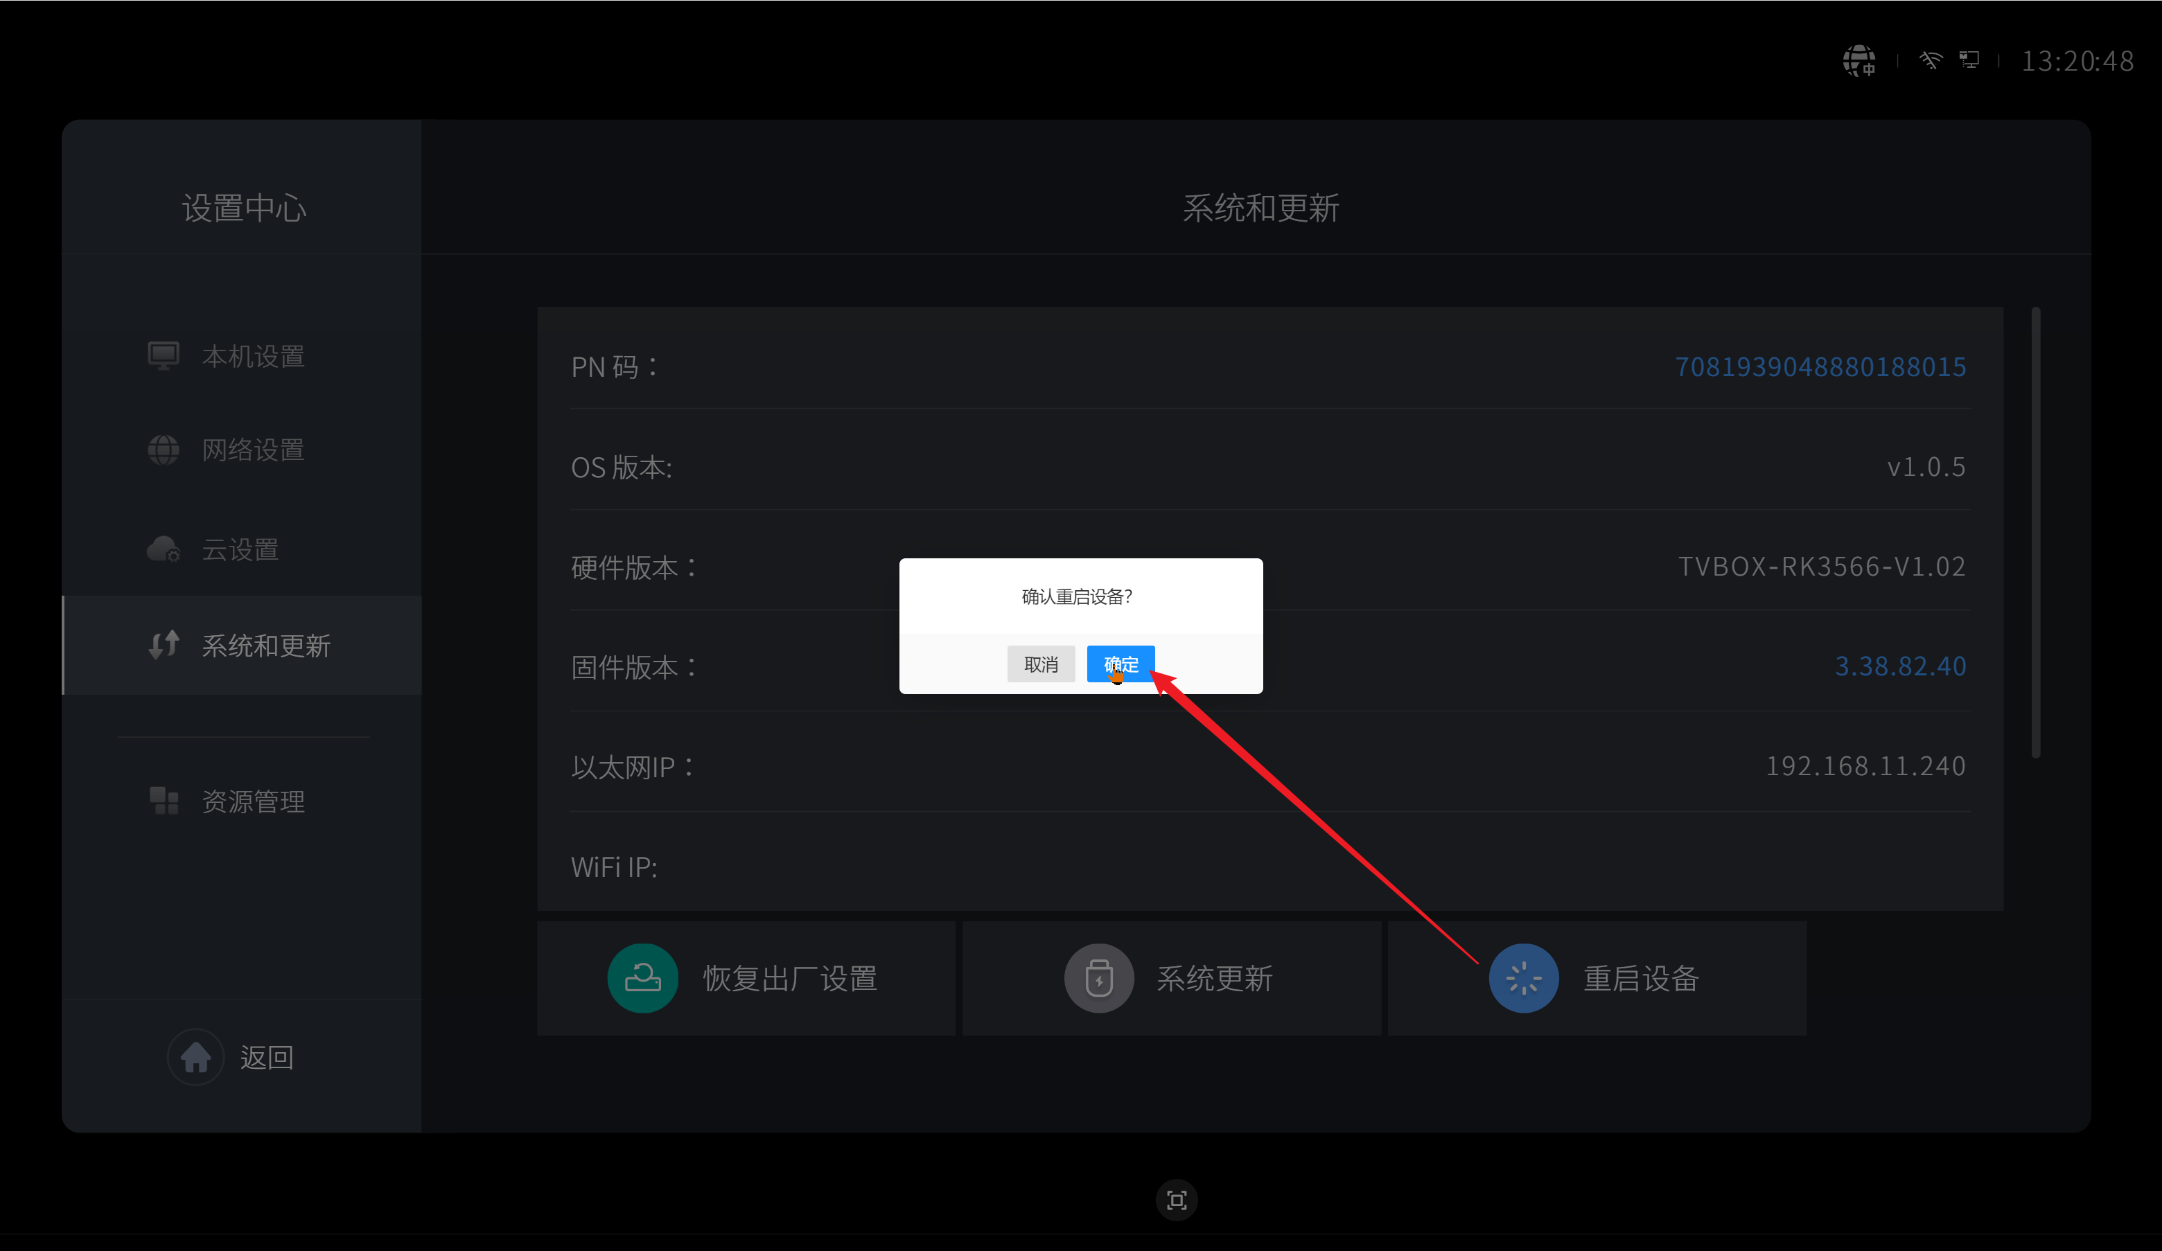
Task: Click the 固件版本 label
Action: (633, 667)
